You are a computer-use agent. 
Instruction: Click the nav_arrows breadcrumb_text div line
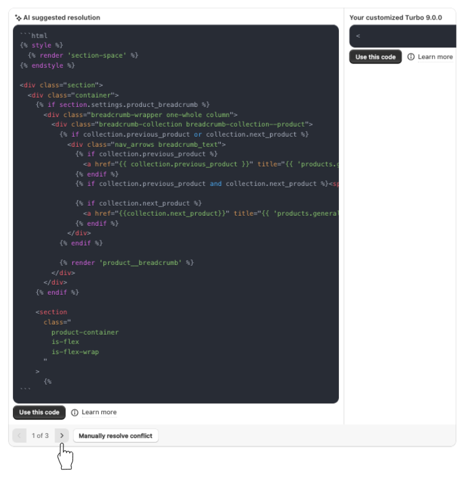pos(147,144)
